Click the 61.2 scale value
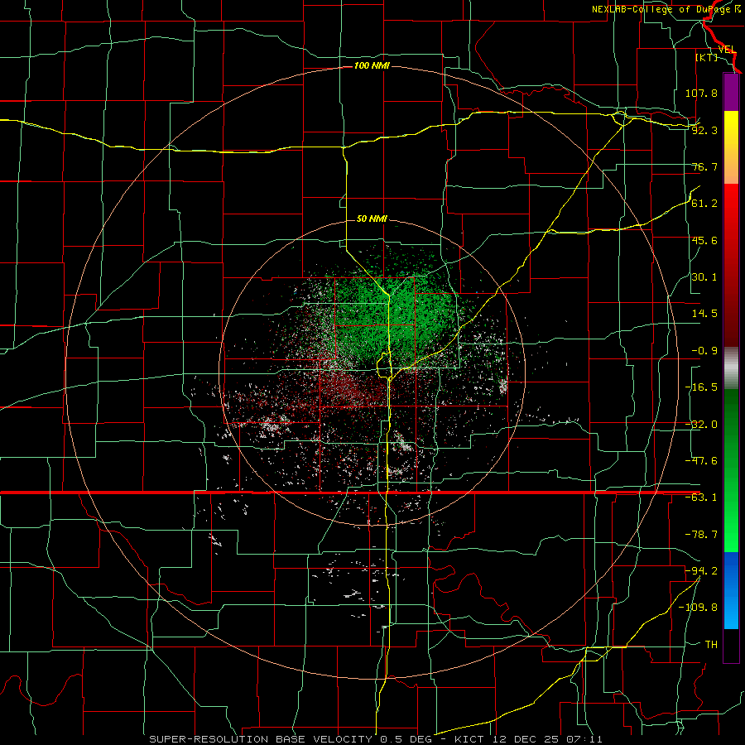This screenshot has width=745, height=745. 704,204
